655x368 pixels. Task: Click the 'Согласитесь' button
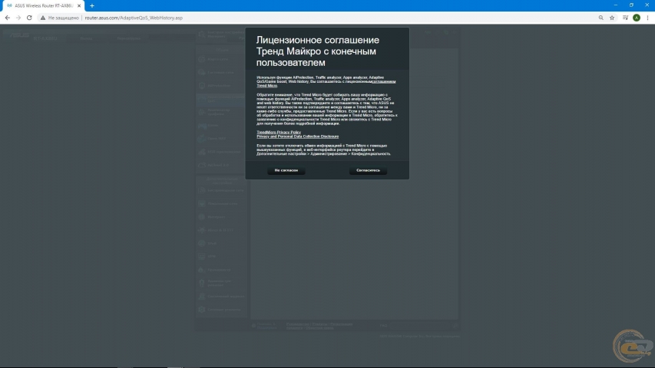tap(368, 170)
